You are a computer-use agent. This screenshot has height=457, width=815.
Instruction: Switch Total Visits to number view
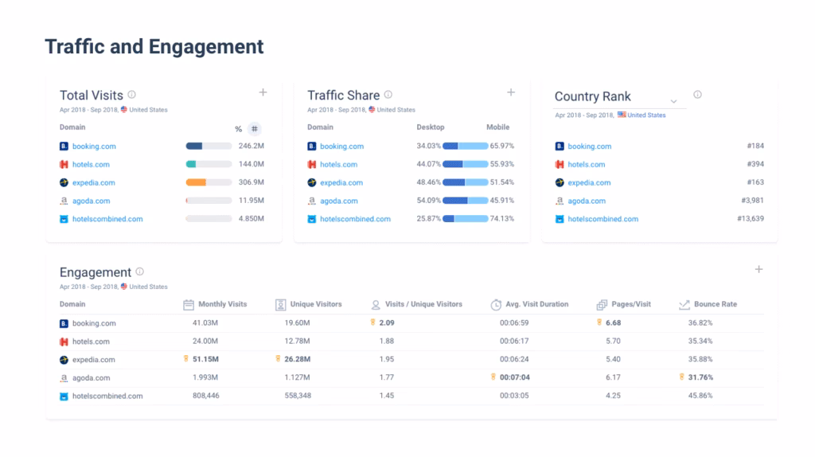click(254, 129)
